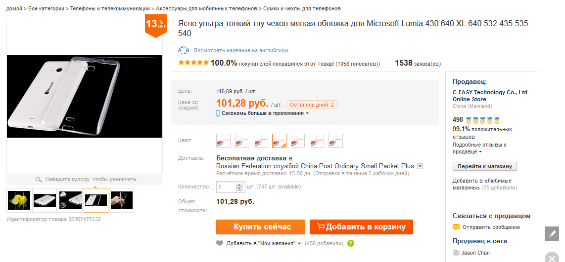
Task: Click the magnifier zoom icon under image
Action: pos(39,180)
